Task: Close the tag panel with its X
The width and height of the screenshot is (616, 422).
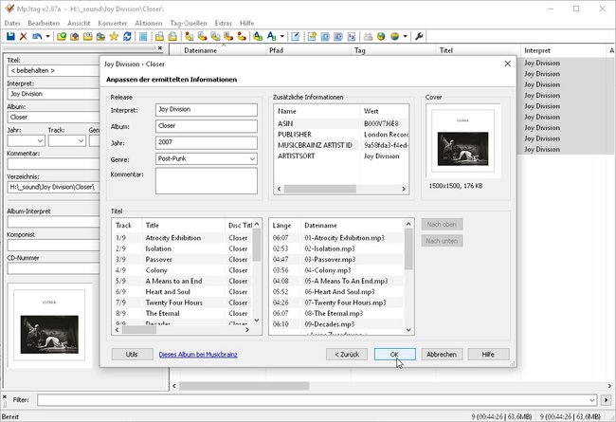Action: (x=160, y=48)
